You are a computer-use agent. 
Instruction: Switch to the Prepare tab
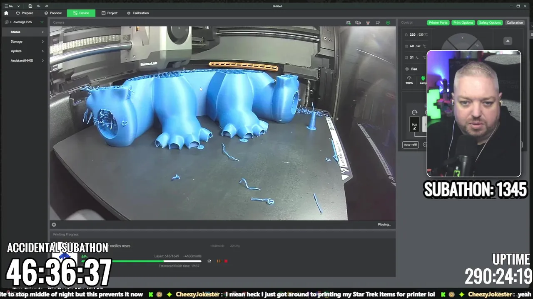click(25, 13)
